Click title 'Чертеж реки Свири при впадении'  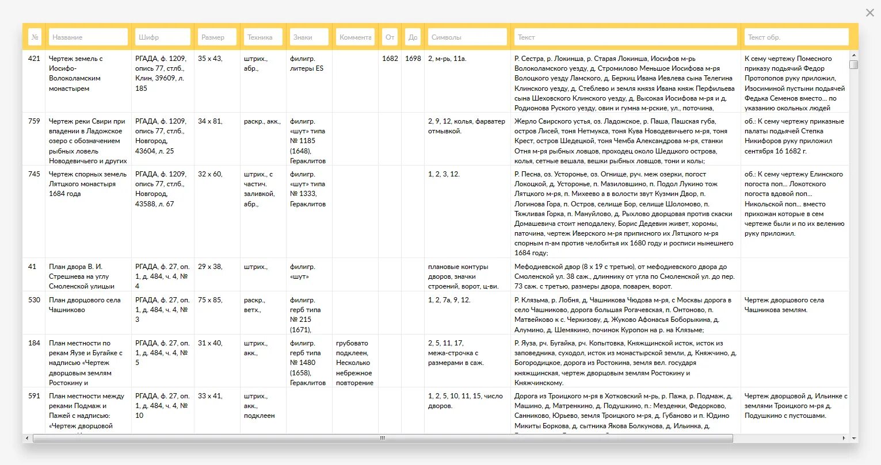pyautogui.click(x=87, y=141)
